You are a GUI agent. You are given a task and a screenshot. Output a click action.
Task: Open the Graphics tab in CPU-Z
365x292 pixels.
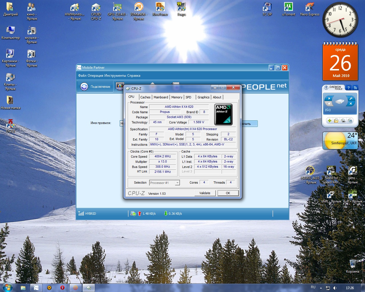(204, 97)
